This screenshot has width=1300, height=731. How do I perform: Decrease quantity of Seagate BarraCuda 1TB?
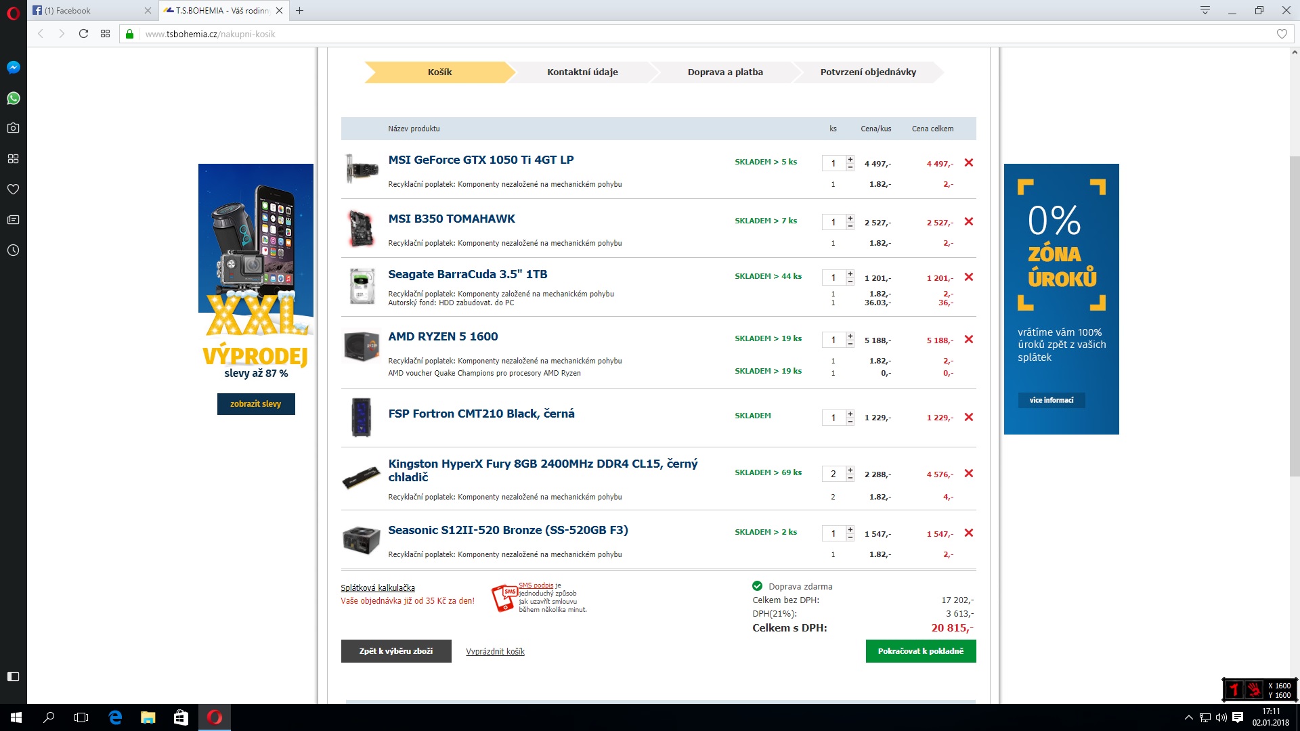pyautogui.click(x=850, y=282)
